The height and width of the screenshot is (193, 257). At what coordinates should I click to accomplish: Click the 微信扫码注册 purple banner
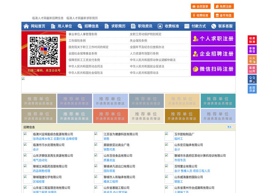tap(213, 69)
